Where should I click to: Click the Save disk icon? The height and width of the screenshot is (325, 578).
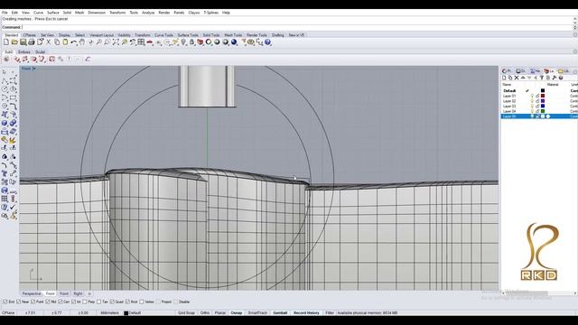point(23,42)
